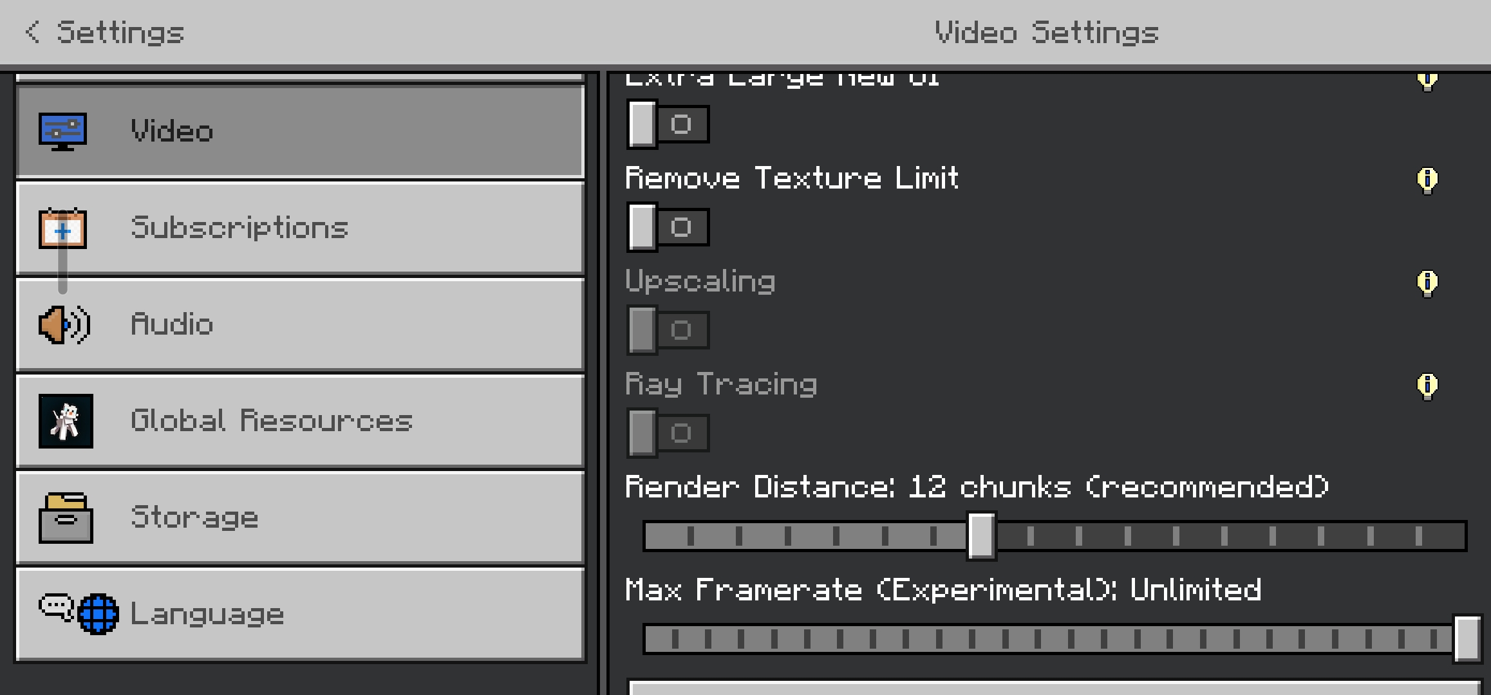Open the Storage settings tab
The image size is (1491, 695).
[300, 518]
